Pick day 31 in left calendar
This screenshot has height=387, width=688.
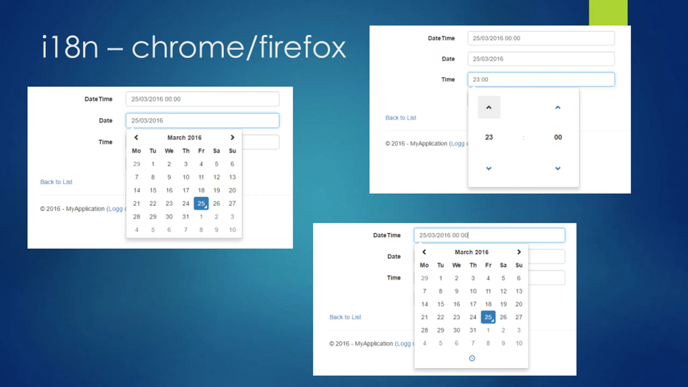tap(186, 217)
